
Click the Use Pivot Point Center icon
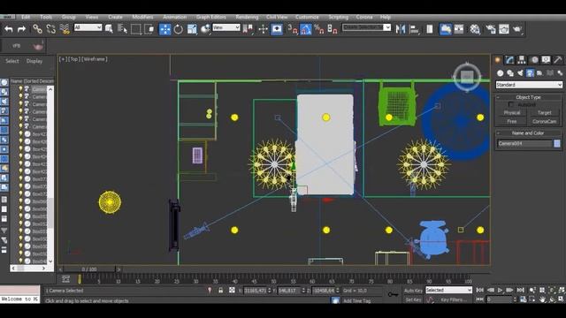[x=248, y=29]
